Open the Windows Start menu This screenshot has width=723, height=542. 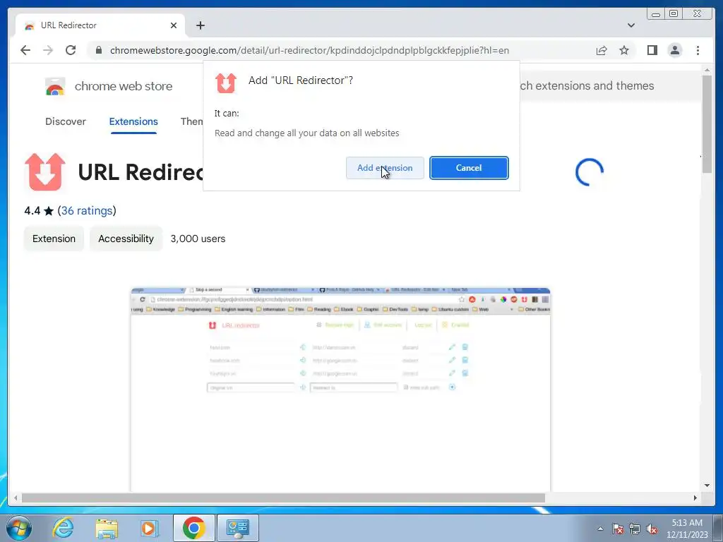click(18, 528)
